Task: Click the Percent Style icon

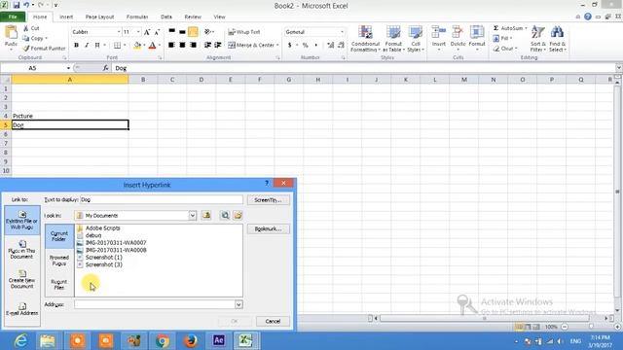Action: (x=305, y=46)
